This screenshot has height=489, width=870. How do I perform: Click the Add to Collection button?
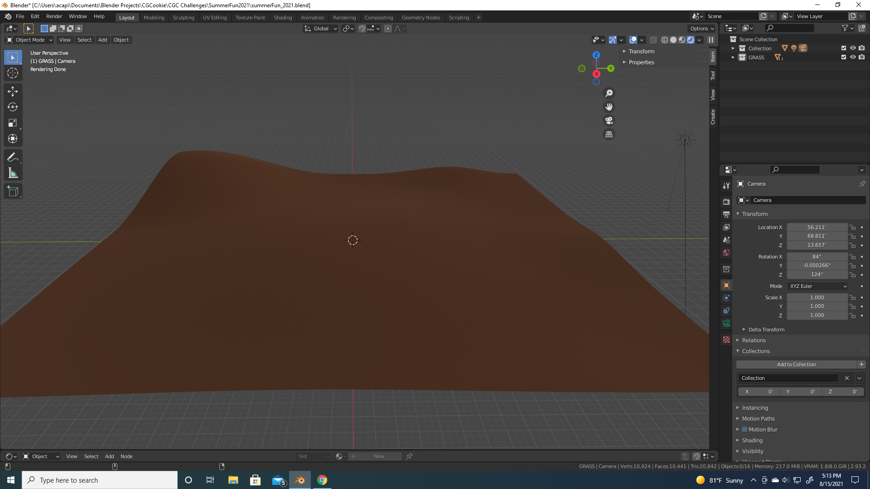coord(796,364)
